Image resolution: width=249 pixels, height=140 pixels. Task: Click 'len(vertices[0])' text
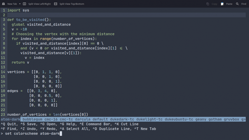coord(71,114)
